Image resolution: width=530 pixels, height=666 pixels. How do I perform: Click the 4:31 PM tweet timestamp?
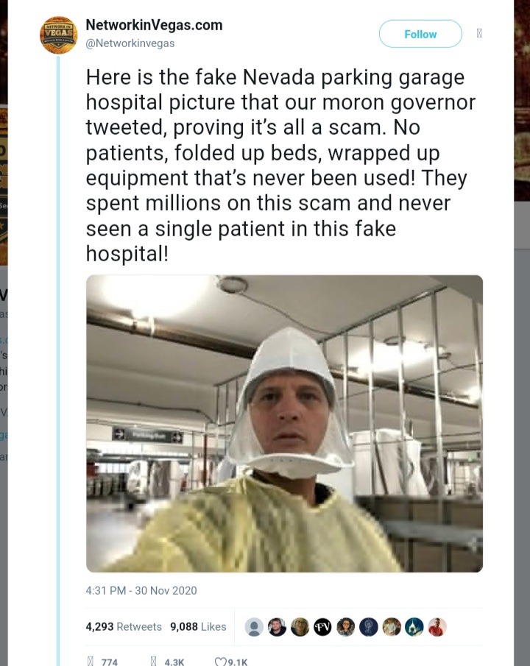click(x=141, y=590)
